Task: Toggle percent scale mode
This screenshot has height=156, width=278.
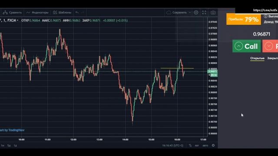Action: click(190, 146)
